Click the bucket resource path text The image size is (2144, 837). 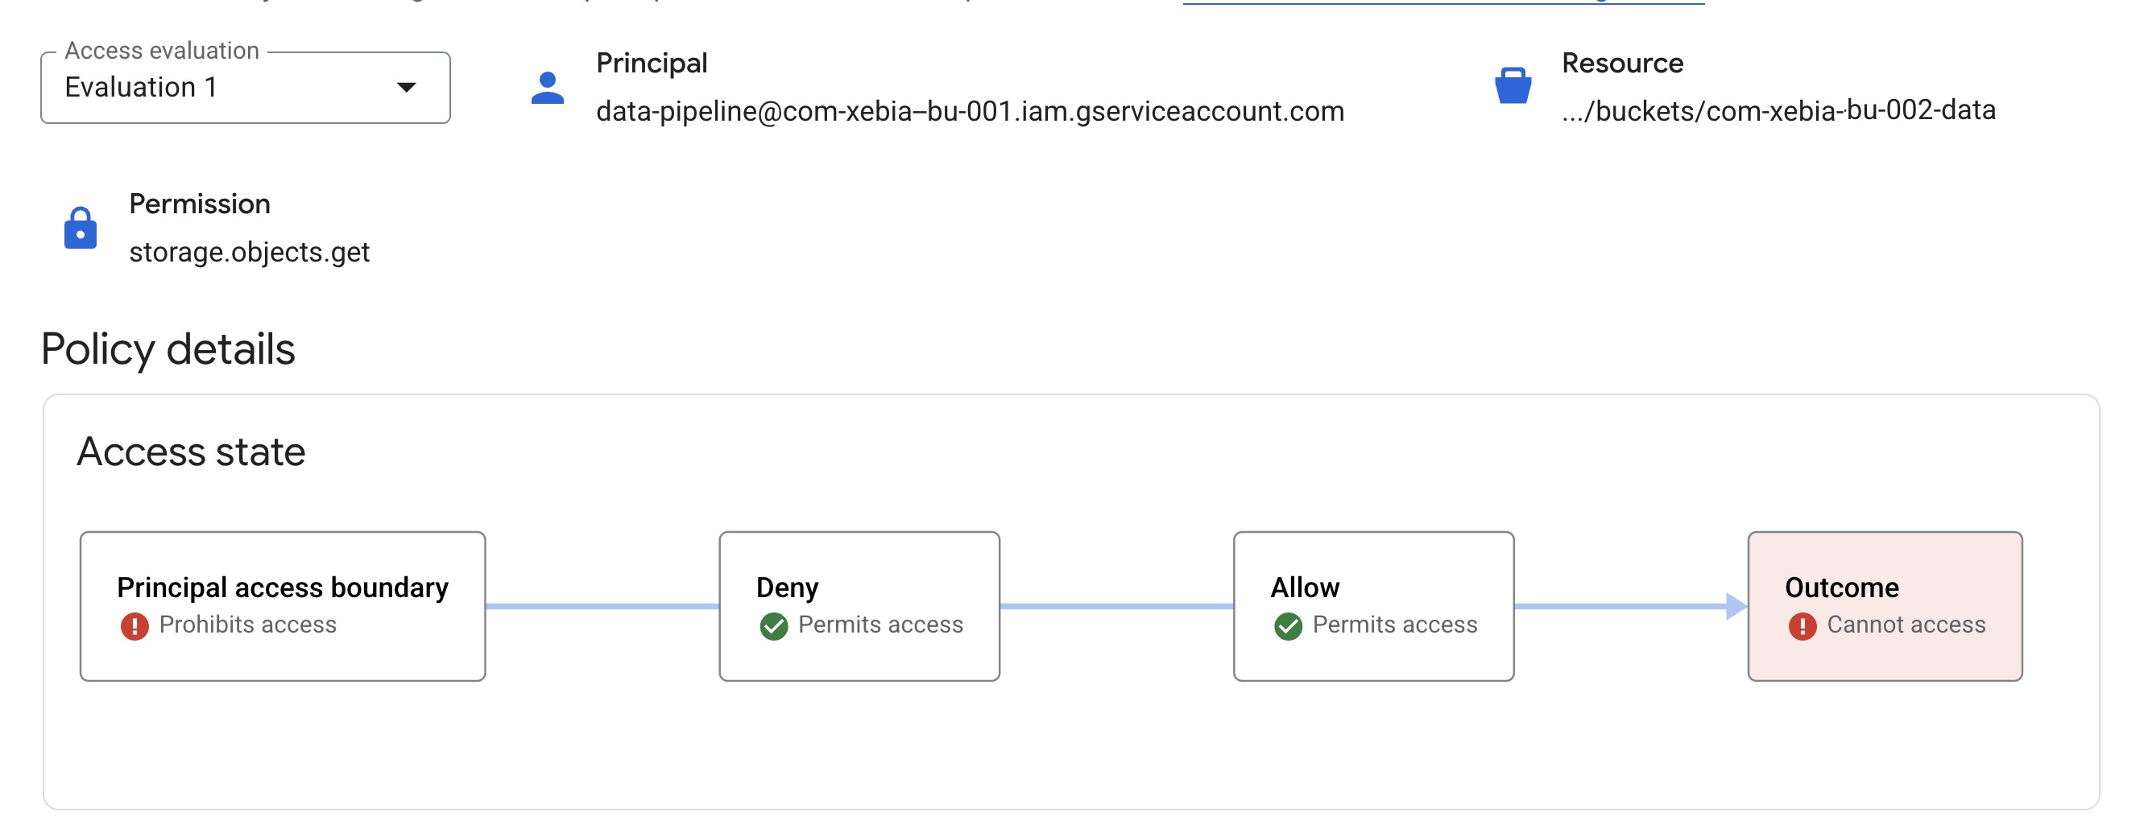[1778, 110]
